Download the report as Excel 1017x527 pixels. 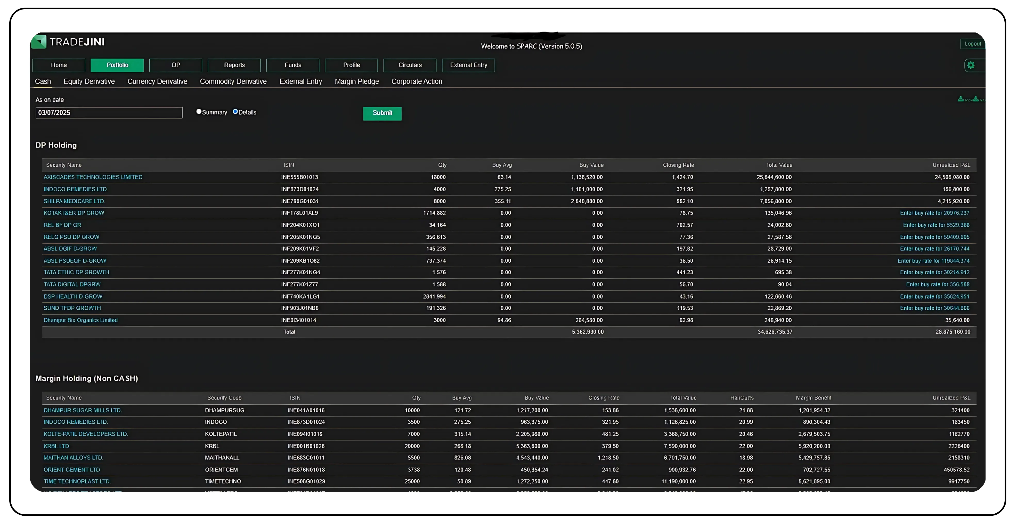[979, 99]
